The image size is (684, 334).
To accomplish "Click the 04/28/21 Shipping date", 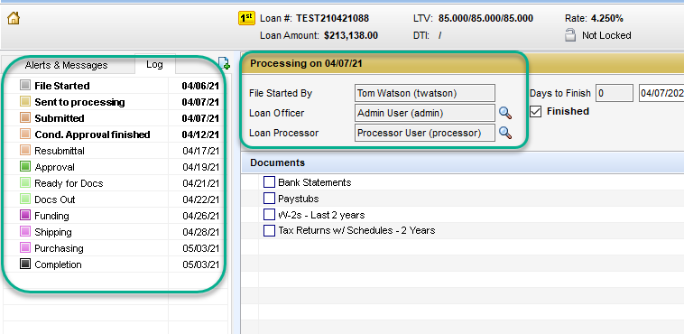I will coord(200,232).
